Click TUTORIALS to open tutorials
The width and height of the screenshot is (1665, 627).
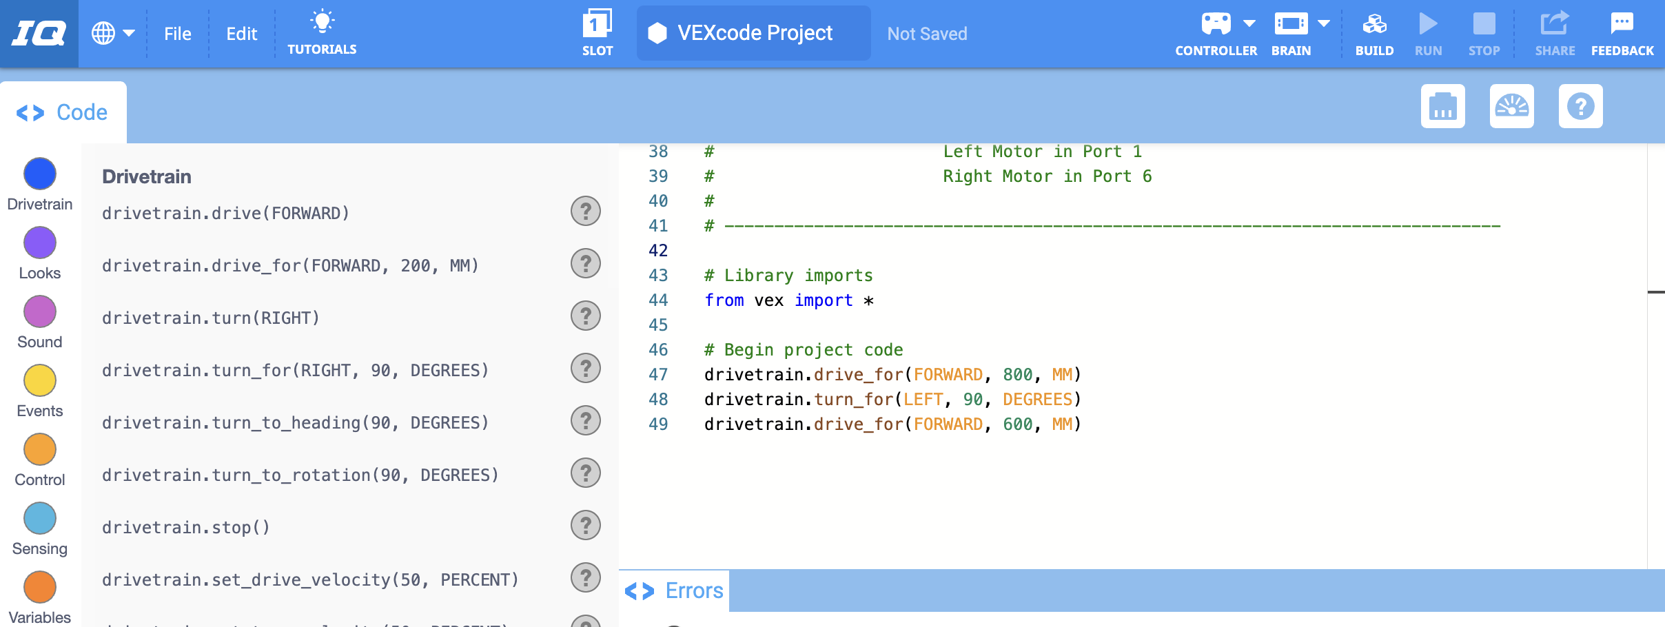[x=323, y=31]
